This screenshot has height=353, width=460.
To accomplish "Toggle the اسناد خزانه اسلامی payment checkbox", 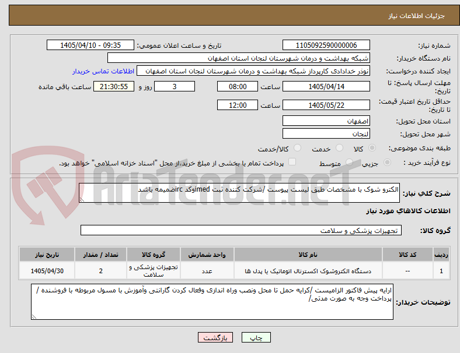I will coord(292,162).
